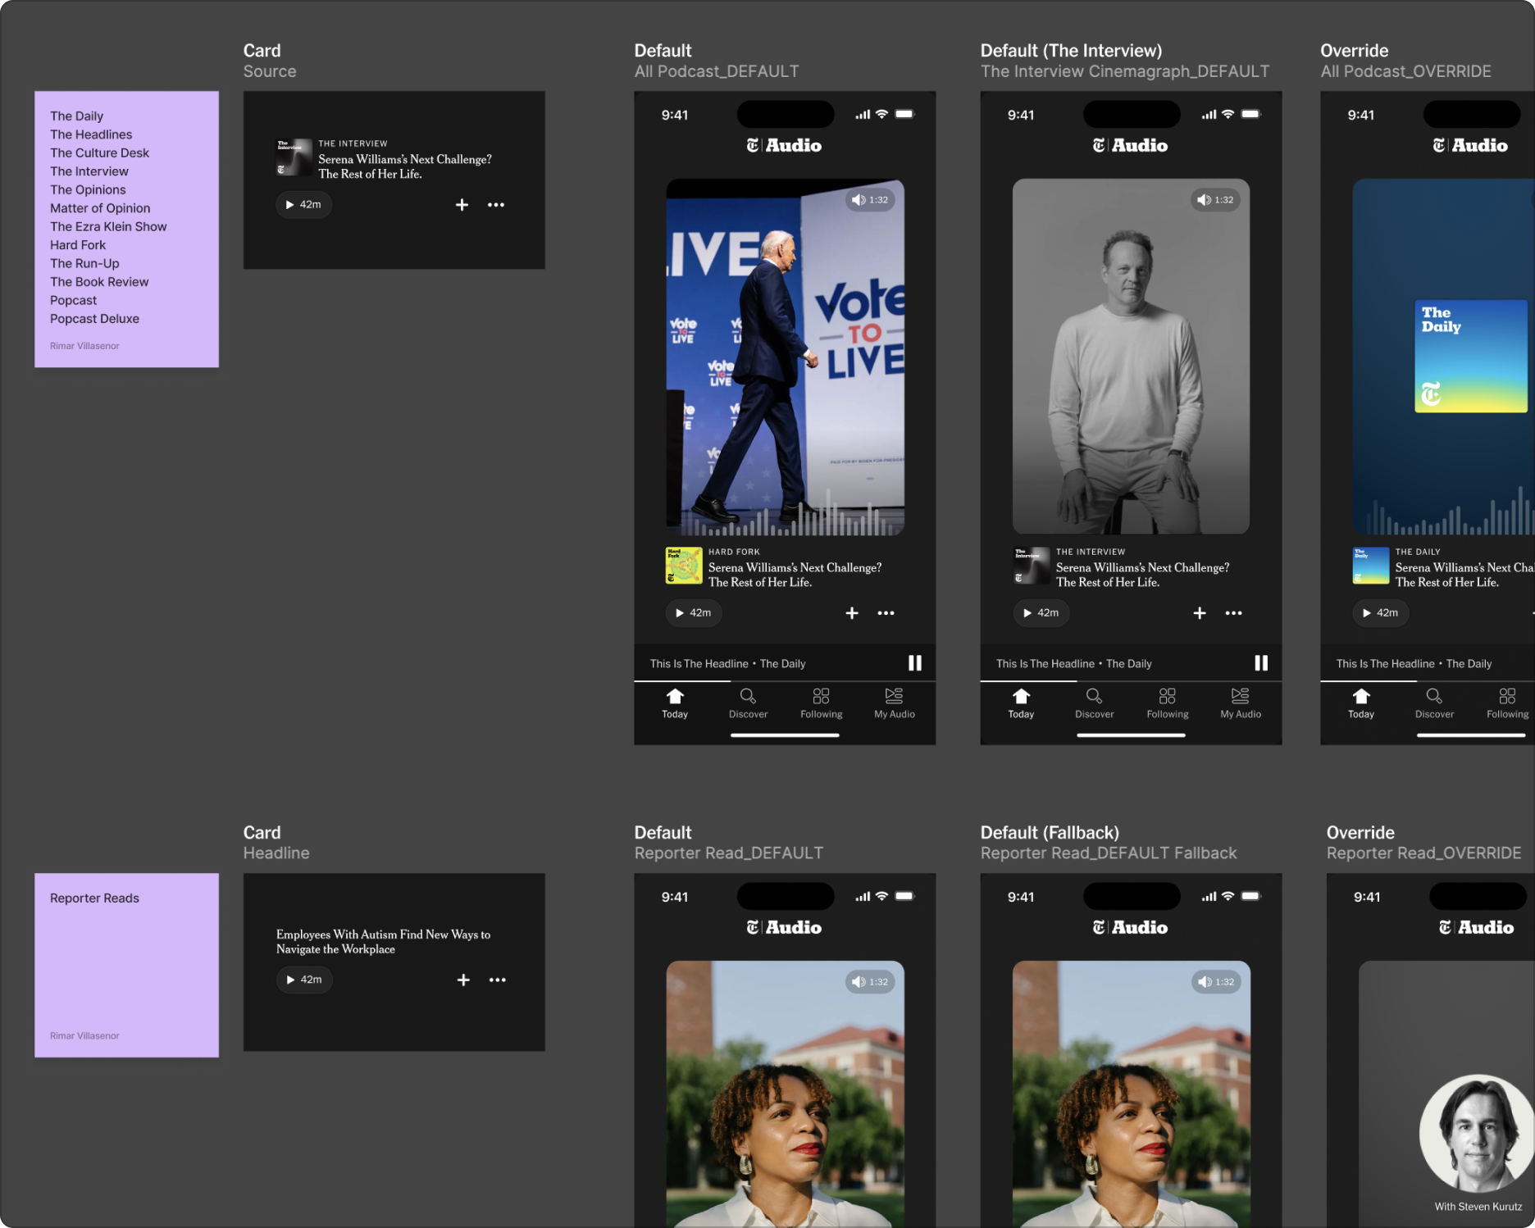1535x1228 pixels.
Task: Play the 42m Headline card episode
Action: point(304,980)
